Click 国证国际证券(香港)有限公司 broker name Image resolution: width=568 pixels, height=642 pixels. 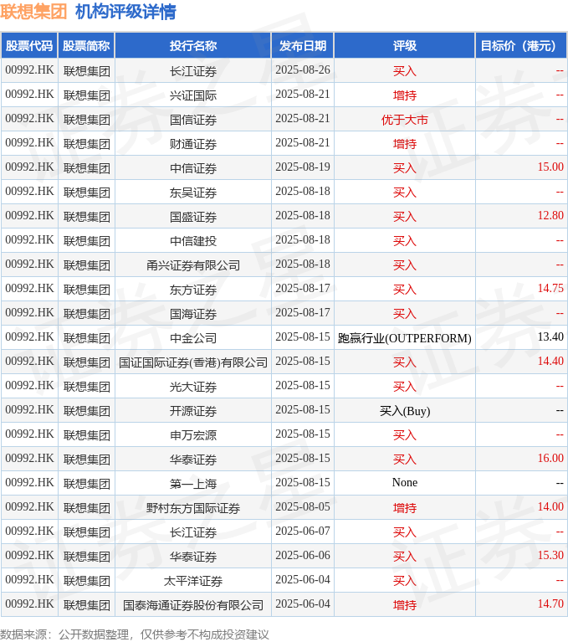coord(193,362)
